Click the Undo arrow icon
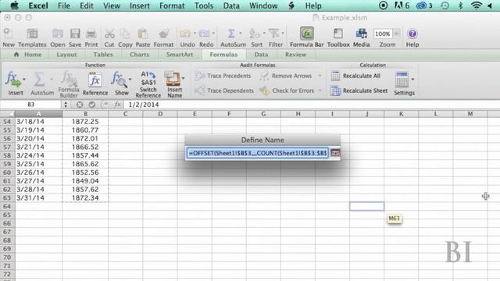This screenshot has height=281, width=500. coord(185,34)
